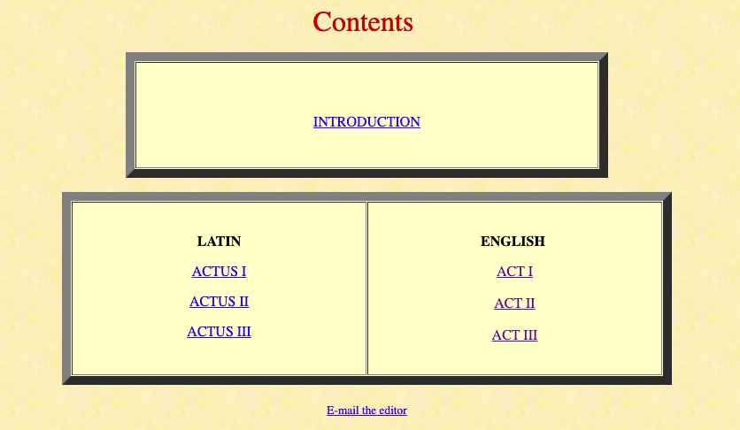Click the ENGLISH column heading
The width and height of the screenshot is (740, 430).
513,242
